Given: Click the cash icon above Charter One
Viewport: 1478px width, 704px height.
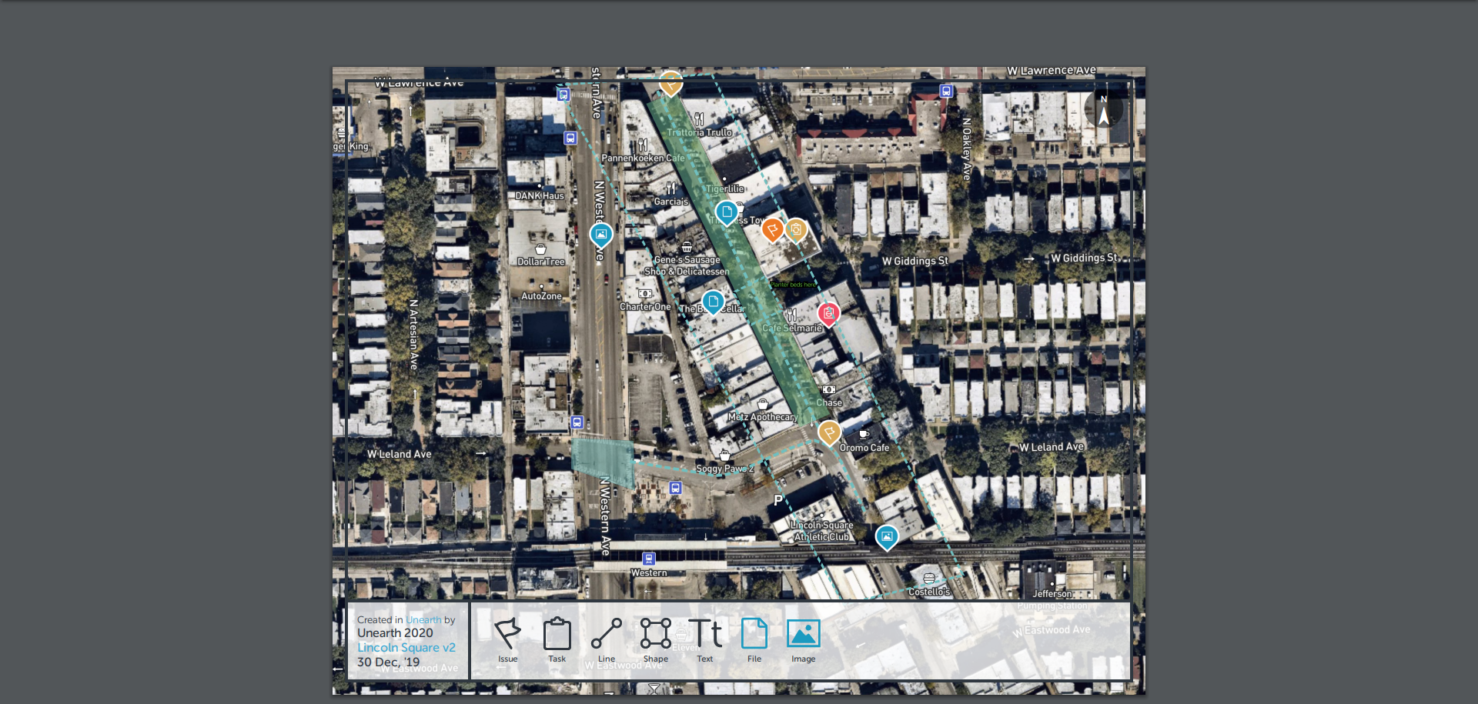Looking at the screenshot, I should pos(645,294).
